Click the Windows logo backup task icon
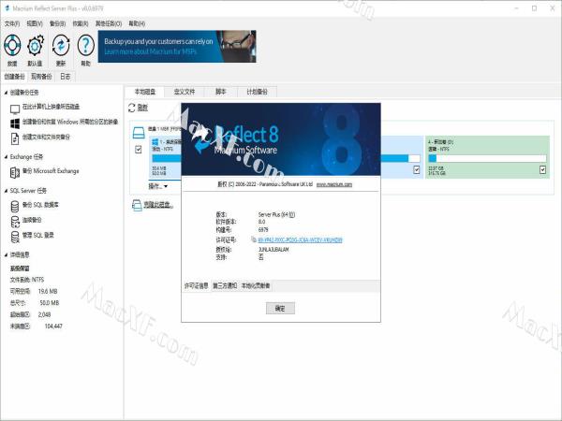Screen dimensions: 562x421 coord(15,123)
